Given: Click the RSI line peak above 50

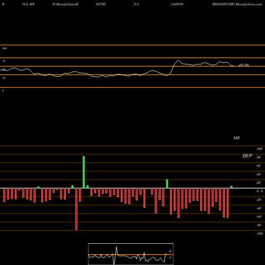Looking at the screenshot, I should coord(178,60).
